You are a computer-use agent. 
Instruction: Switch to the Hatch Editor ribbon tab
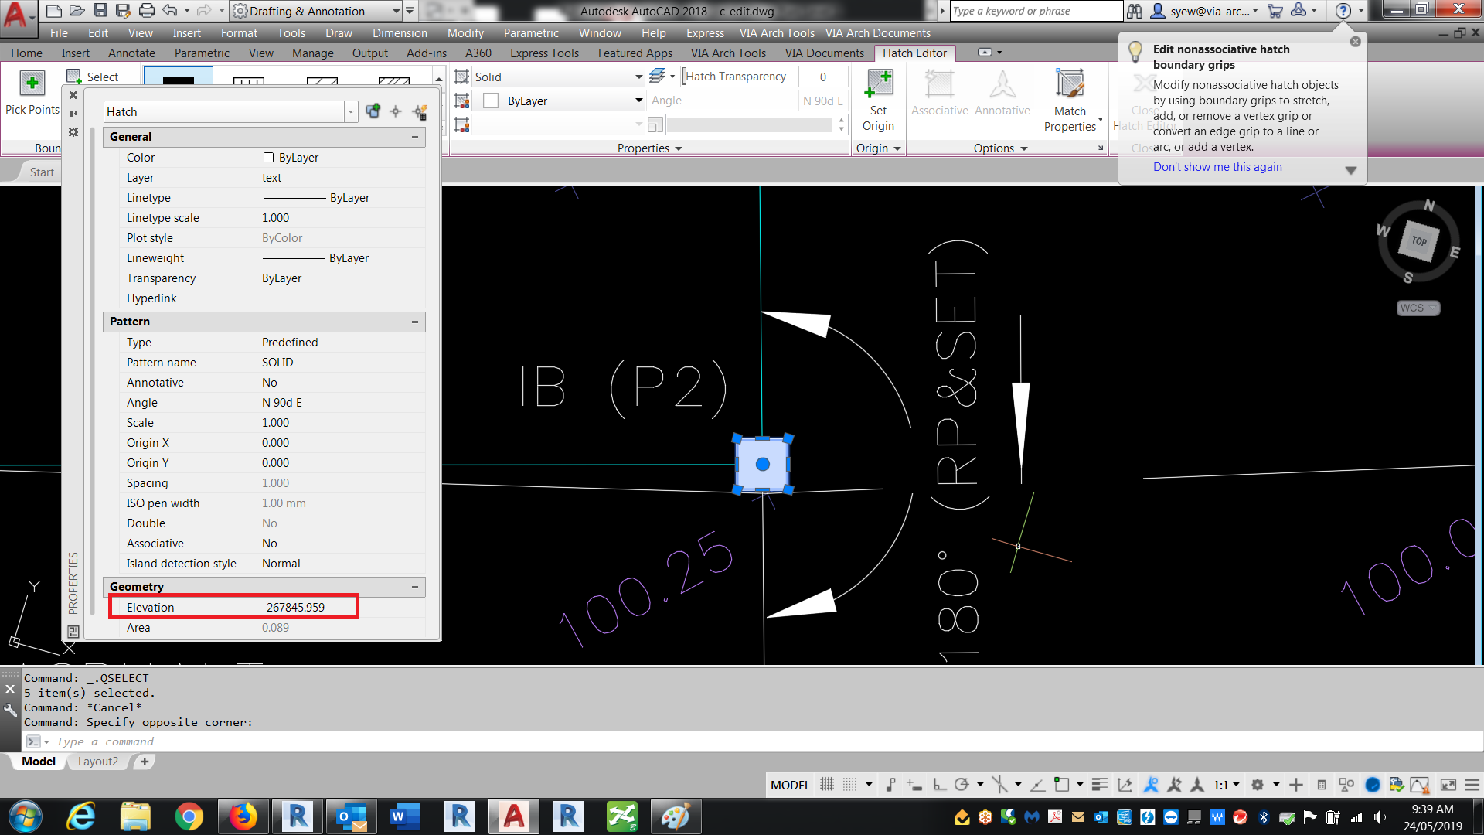coord(914,53)
